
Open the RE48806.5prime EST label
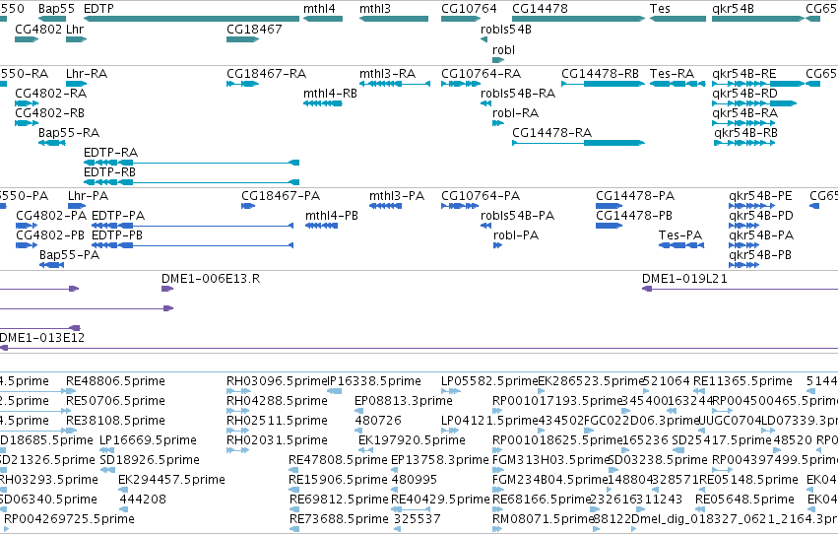tap(115, 381)
